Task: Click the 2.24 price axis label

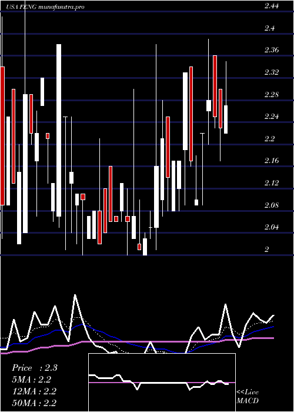Action: click(272, 117)
